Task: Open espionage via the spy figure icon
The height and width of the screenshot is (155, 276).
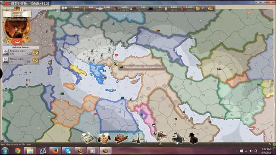Action: tap(193, 138)
